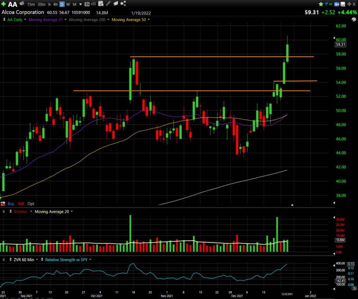Click the left arrow next to 60.00 axis label

[334, 38]
